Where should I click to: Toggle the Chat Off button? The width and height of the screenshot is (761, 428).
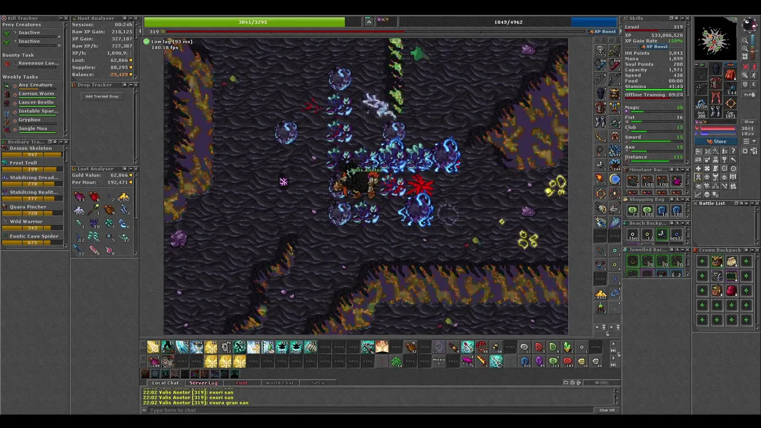pyautogui.click(x=607, y=410)
